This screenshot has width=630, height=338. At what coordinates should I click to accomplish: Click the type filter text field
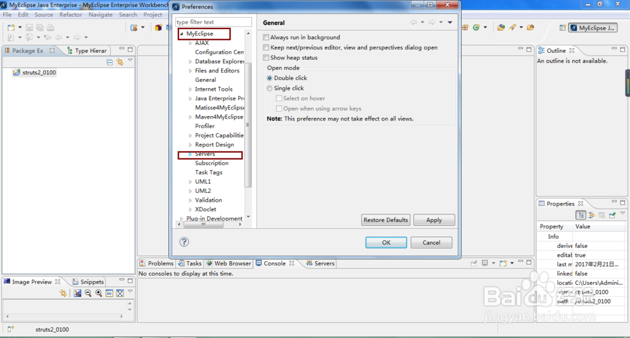(x=214, y=21)
